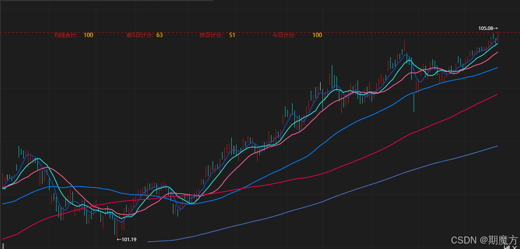520x249 pixels.
Task: Click the 均线合计 value 100
Action: click(88, 35)
